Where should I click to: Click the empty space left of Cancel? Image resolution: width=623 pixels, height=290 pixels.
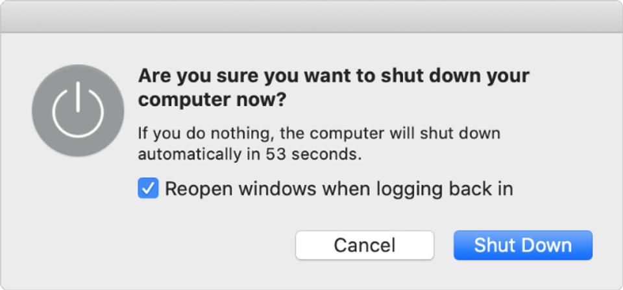[159, 245]
